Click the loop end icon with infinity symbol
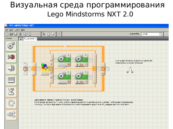The width and height of the screenshot is (173, 129). click(x=103, y=69)
